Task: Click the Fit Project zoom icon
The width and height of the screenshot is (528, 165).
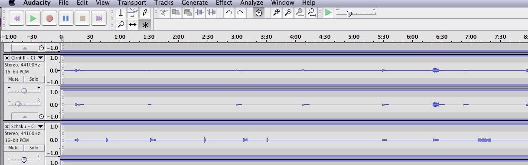Action: pyautogui.click(x=311, y=13)
